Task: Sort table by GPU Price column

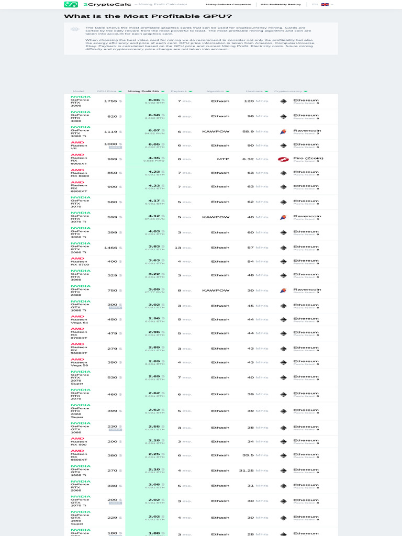Action: coord(109,91)
